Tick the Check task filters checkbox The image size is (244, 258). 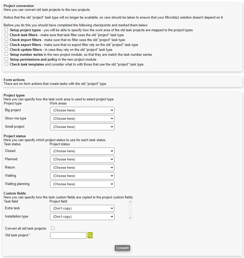click(6, 35)
